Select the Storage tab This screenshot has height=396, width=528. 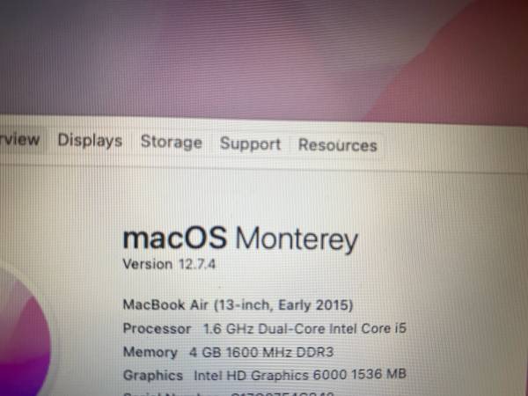pos(171,142)
